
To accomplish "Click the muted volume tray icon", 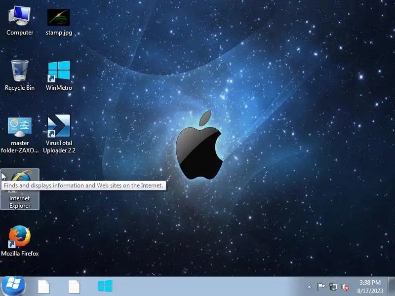I will pos(345,287).
